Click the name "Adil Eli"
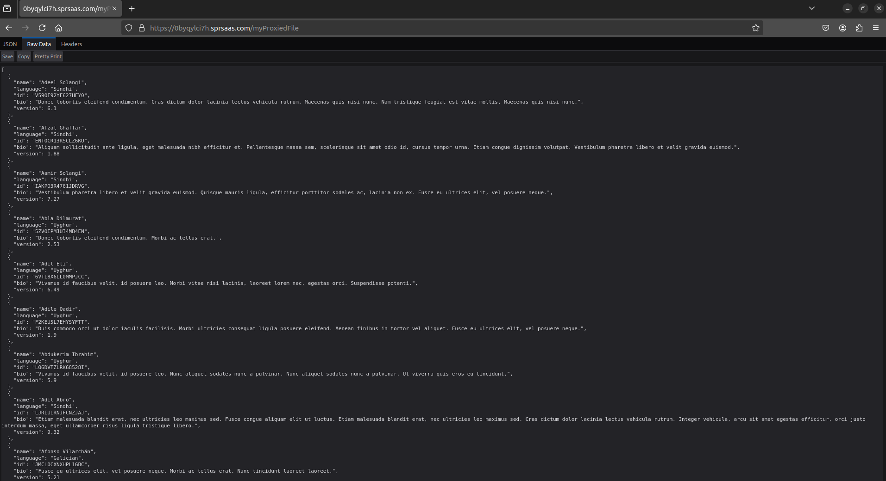The height and width of the screenshot is (481, 886). tap(55, 264)
